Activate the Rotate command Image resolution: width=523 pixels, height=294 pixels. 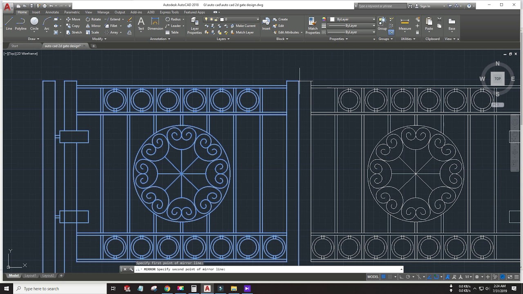coord(93,19)
